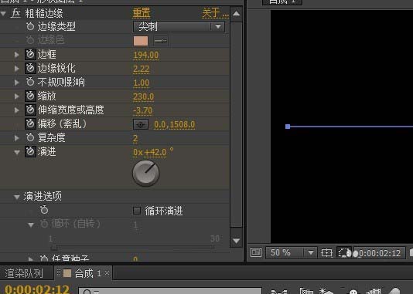Click the 偏移 point crosshair picker button
The image size is (413, 294).
point(141,124)
